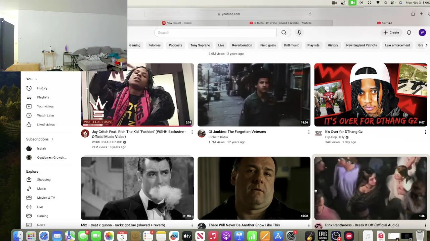
Task: Select the Field goals filter chip
Action: pyautogui.click(x=268, y=45)
